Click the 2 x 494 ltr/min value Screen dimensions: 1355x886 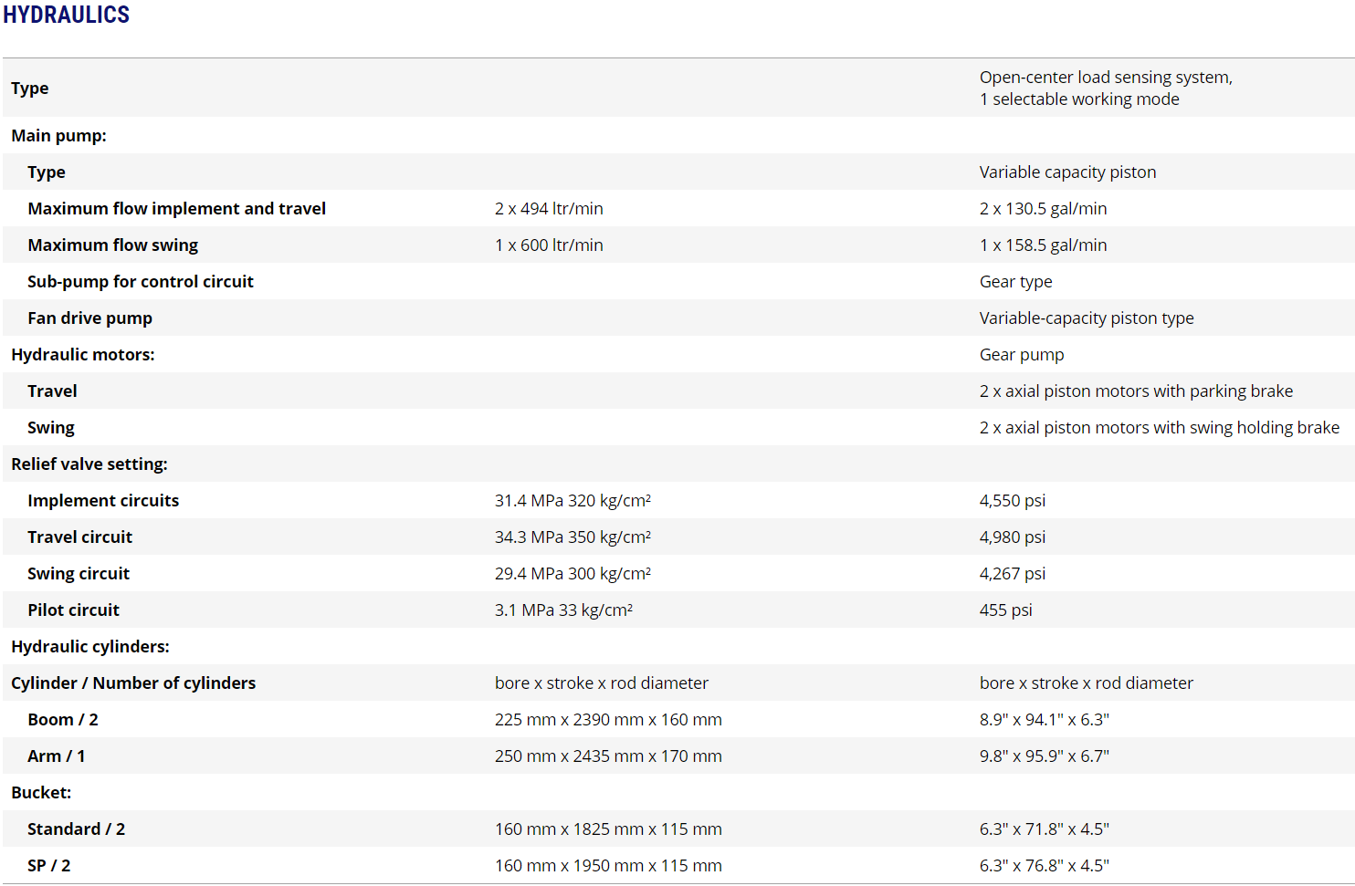549,208
